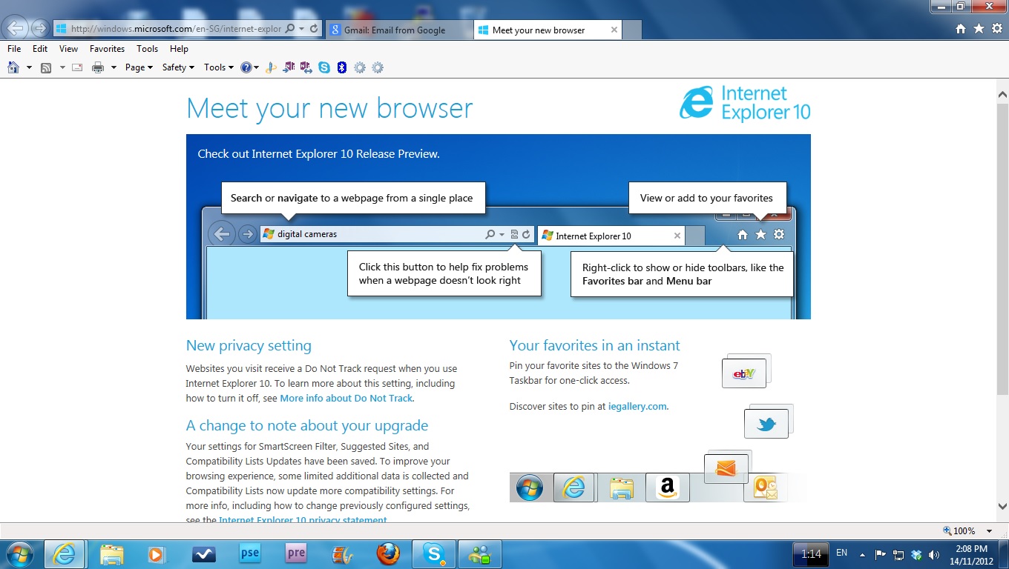Open a new tab with the blank tab button
The height and width of the screenshot is (569, 1009).
pyautogui.click(x=632, y=30)
